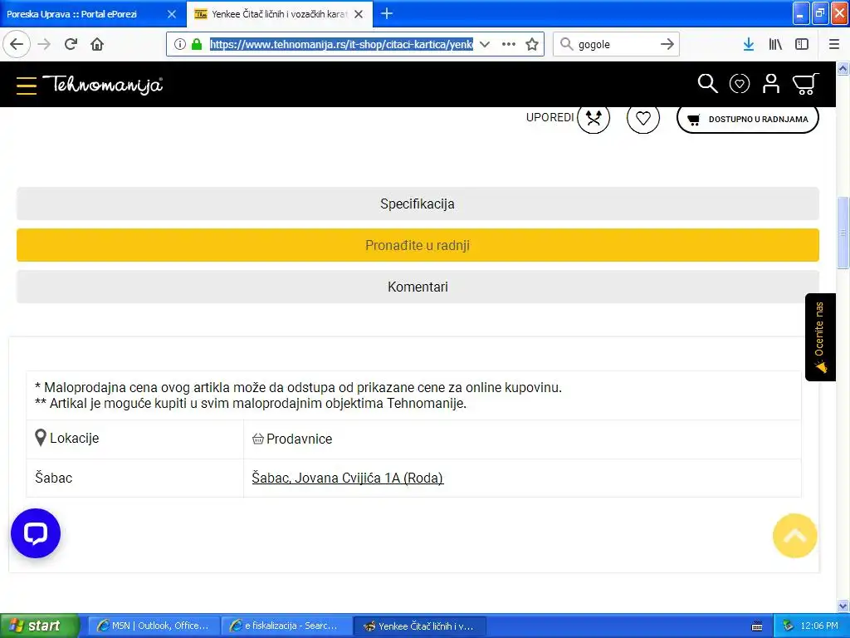
Task: Submit search with arrow button
Action: click(667, 44)
